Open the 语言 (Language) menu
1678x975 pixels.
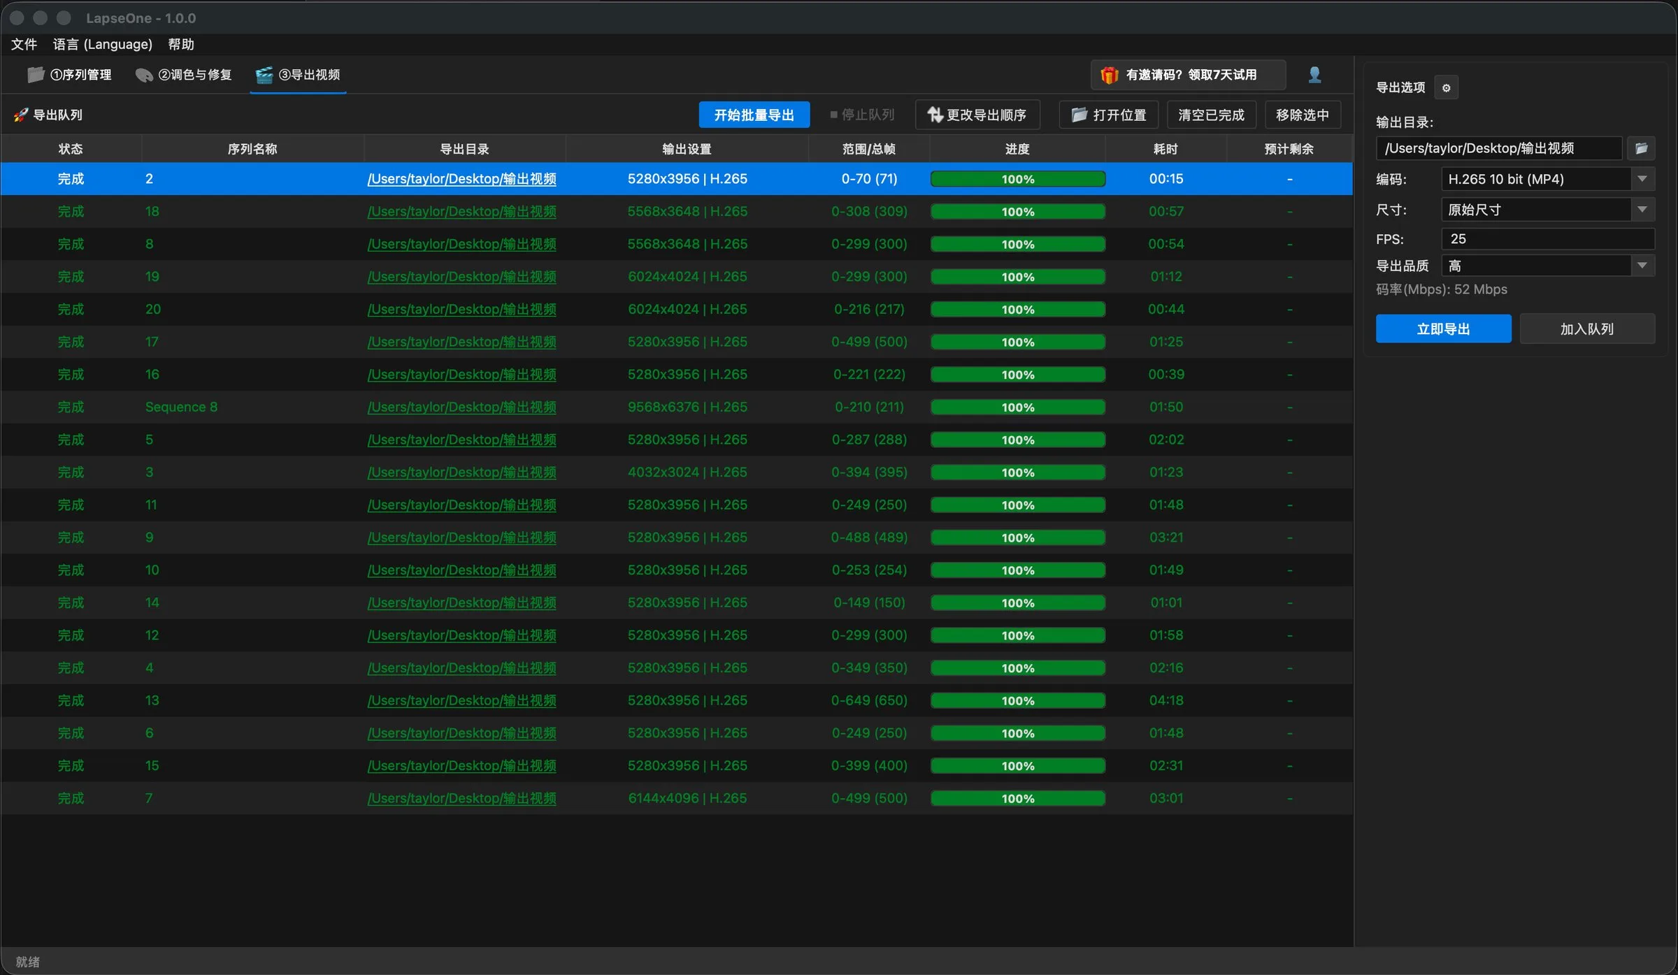[x=102, y=44]
